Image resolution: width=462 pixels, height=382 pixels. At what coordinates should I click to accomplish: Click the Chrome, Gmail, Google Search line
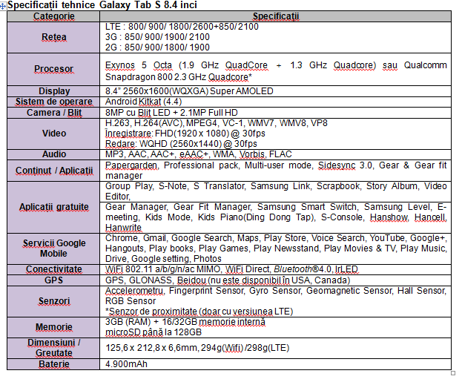click(x=276, y=238)
